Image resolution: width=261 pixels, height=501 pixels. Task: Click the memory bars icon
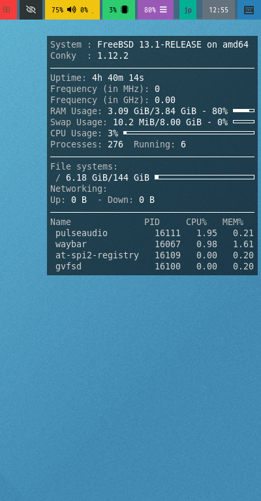(163, 10)
